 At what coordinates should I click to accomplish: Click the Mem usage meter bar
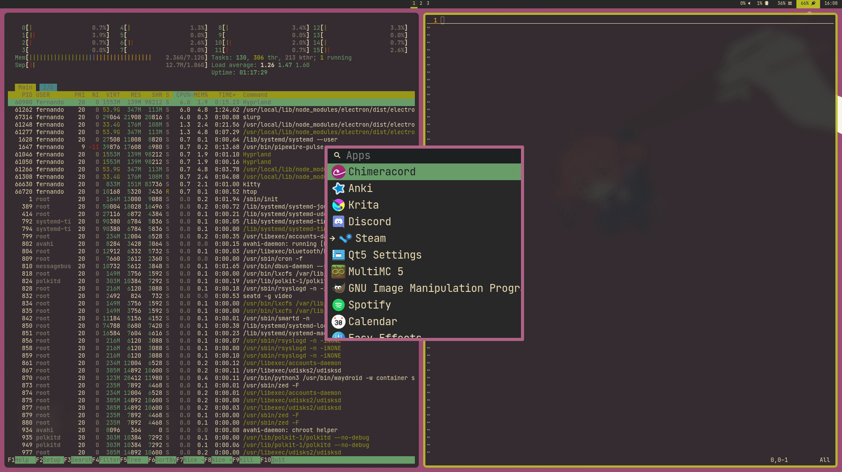[x=111, y=58]
